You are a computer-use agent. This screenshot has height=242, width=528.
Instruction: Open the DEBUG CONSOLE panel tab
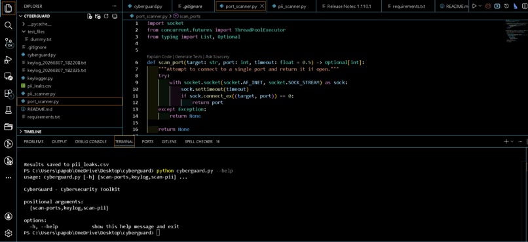point(91,141)
